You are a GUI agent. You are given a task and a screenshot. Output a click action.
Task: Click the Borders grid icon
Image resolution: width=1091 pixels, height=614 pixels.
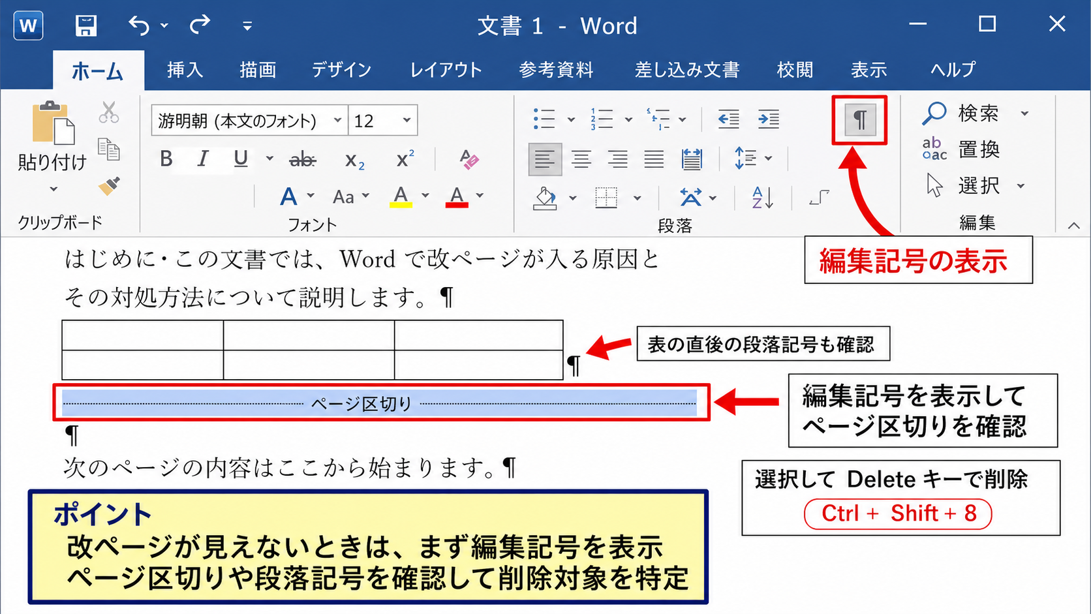pyautogui.click(x=606, y=198)
